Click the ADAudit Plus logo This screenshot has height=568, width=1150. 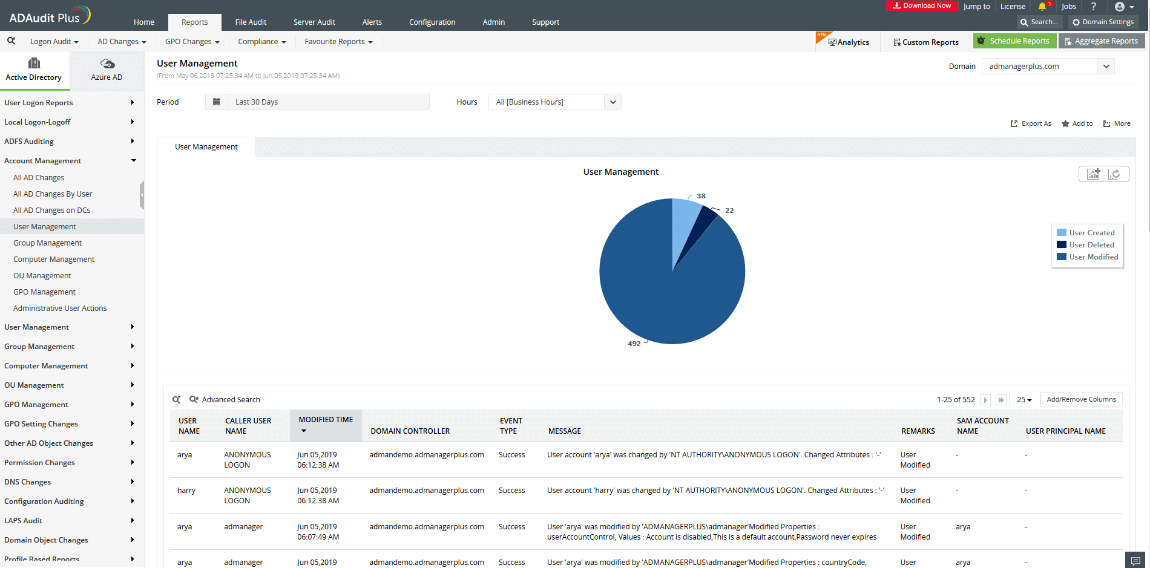coord(50,15)
